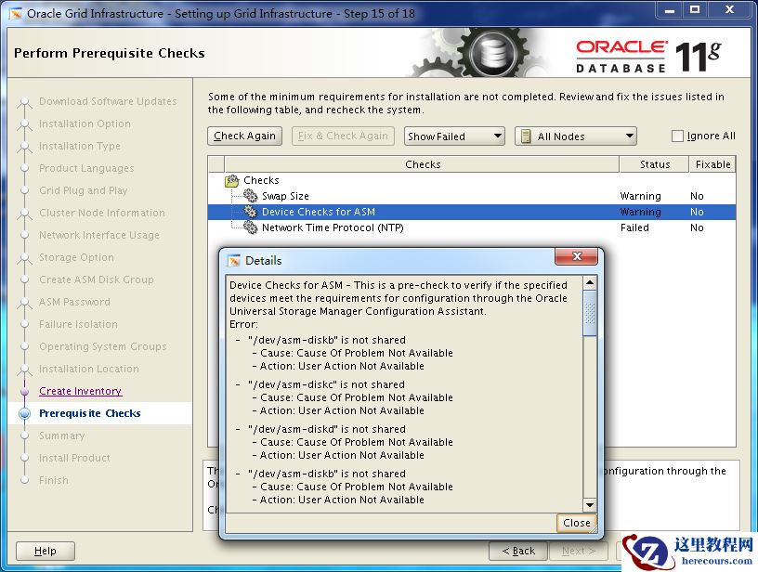
Task: Click the Installation Location step in sidebar
Action: point(89,369)
